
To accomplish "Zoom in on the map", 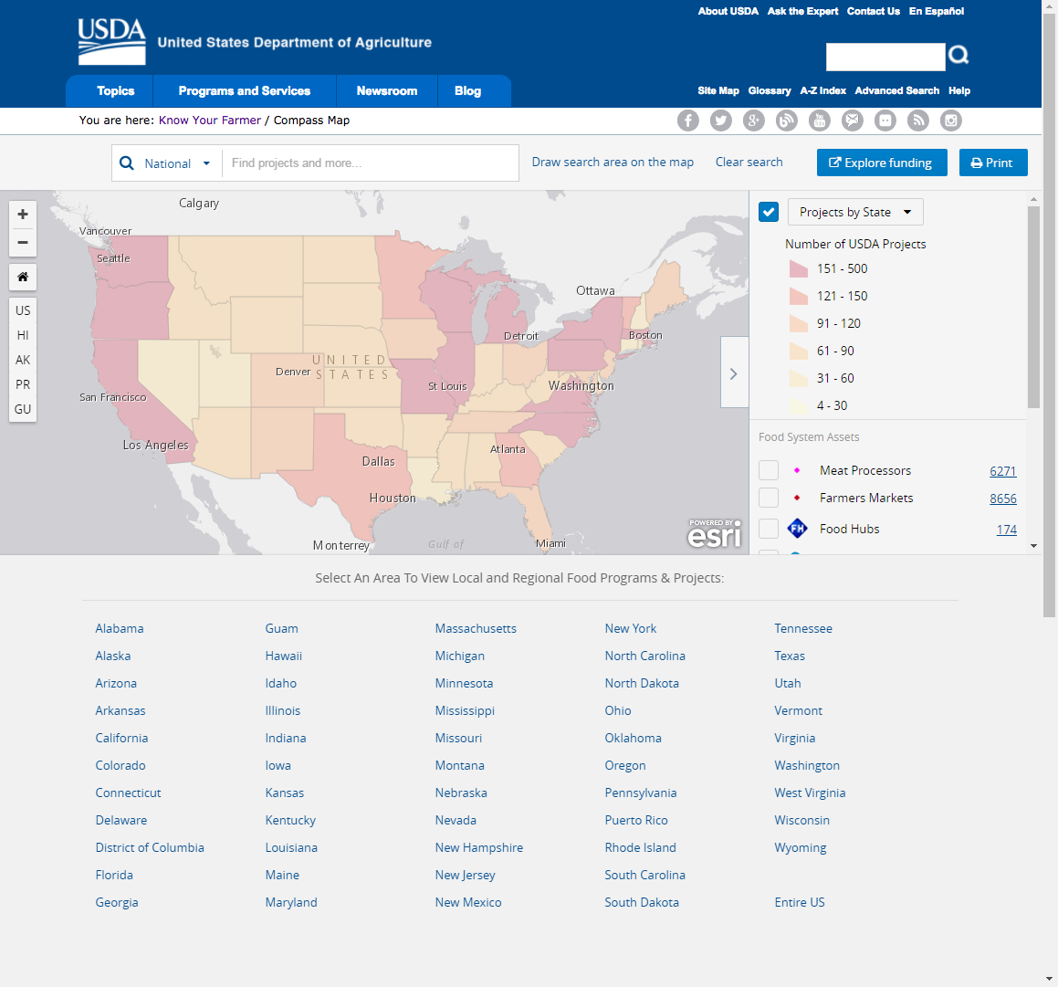I will [22, 214].
